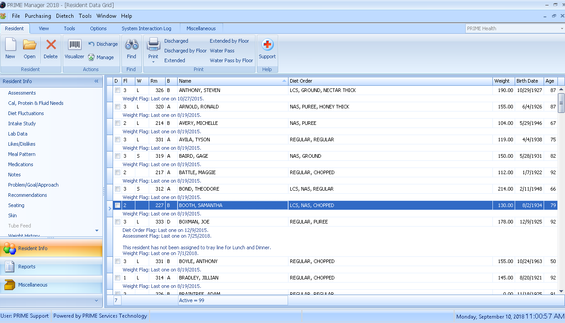This screenshot has height=323, width=565.
Task: Click Discharged by Floor print option
Action: click(x=185, y=51)
